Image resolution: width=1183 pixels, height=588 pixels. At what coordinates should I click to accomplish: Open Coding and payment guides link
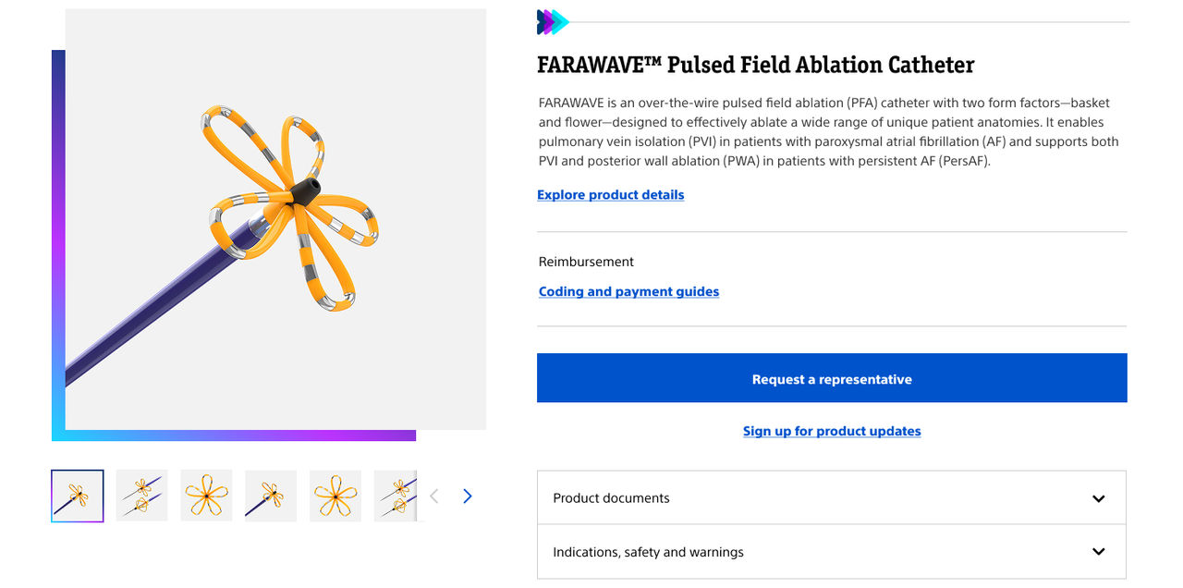click(x=628, y=292)
